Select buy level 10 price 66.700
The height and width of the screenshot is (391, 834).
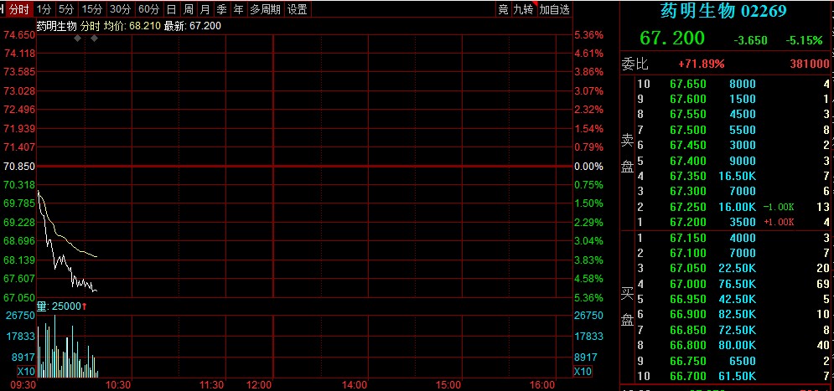(687, 376)
